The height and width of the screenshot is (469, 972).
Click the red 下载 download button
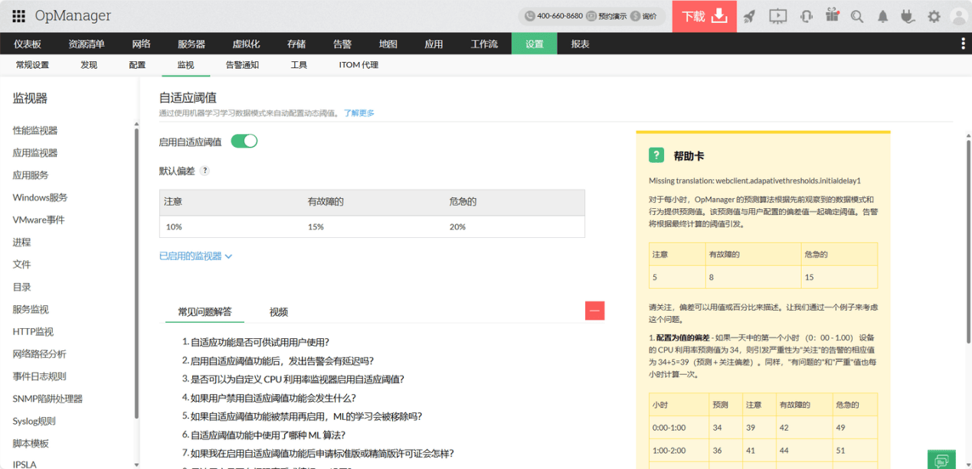pos(704,16)
